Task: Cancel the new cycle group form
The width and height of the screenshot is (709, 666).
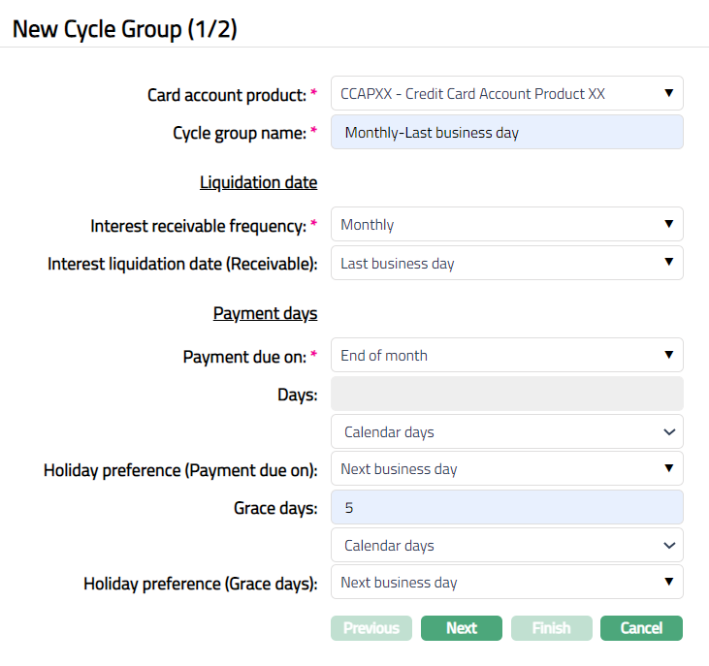Action: (641, 628)
